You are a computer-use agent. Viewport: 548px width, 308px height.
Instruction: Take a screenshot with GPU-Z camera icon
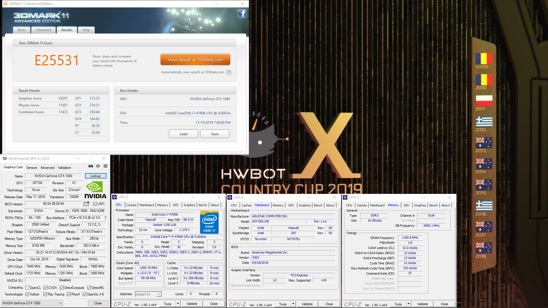[x=91, y=166]
